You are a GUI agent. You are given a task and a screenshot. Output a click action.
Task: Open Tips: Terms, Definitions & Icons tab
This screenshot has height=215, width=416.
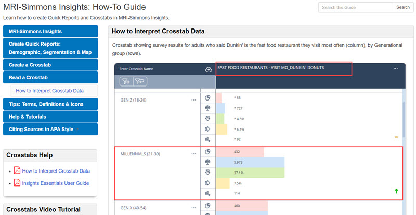(x=50, y=104)
